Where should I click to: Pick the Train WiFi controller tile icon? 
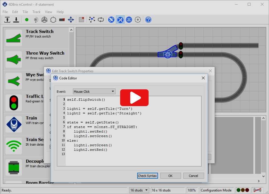[14, 124]
